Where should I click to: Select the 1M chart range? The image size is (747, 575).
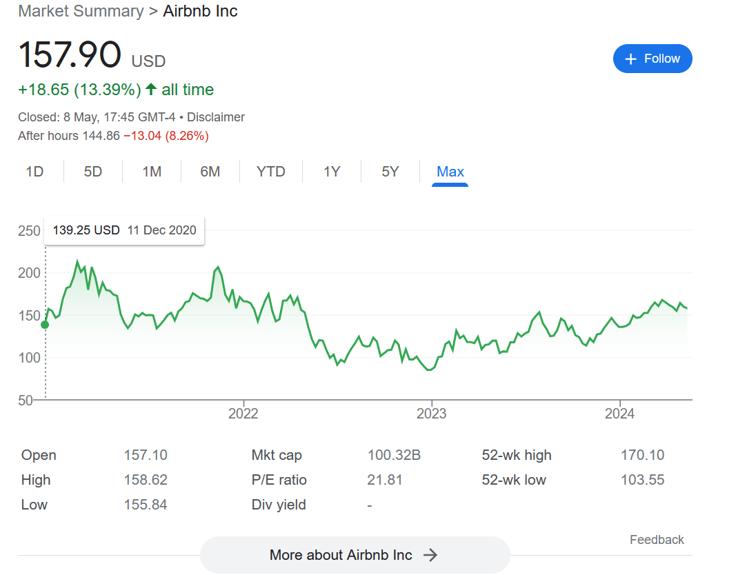[152, 172]
